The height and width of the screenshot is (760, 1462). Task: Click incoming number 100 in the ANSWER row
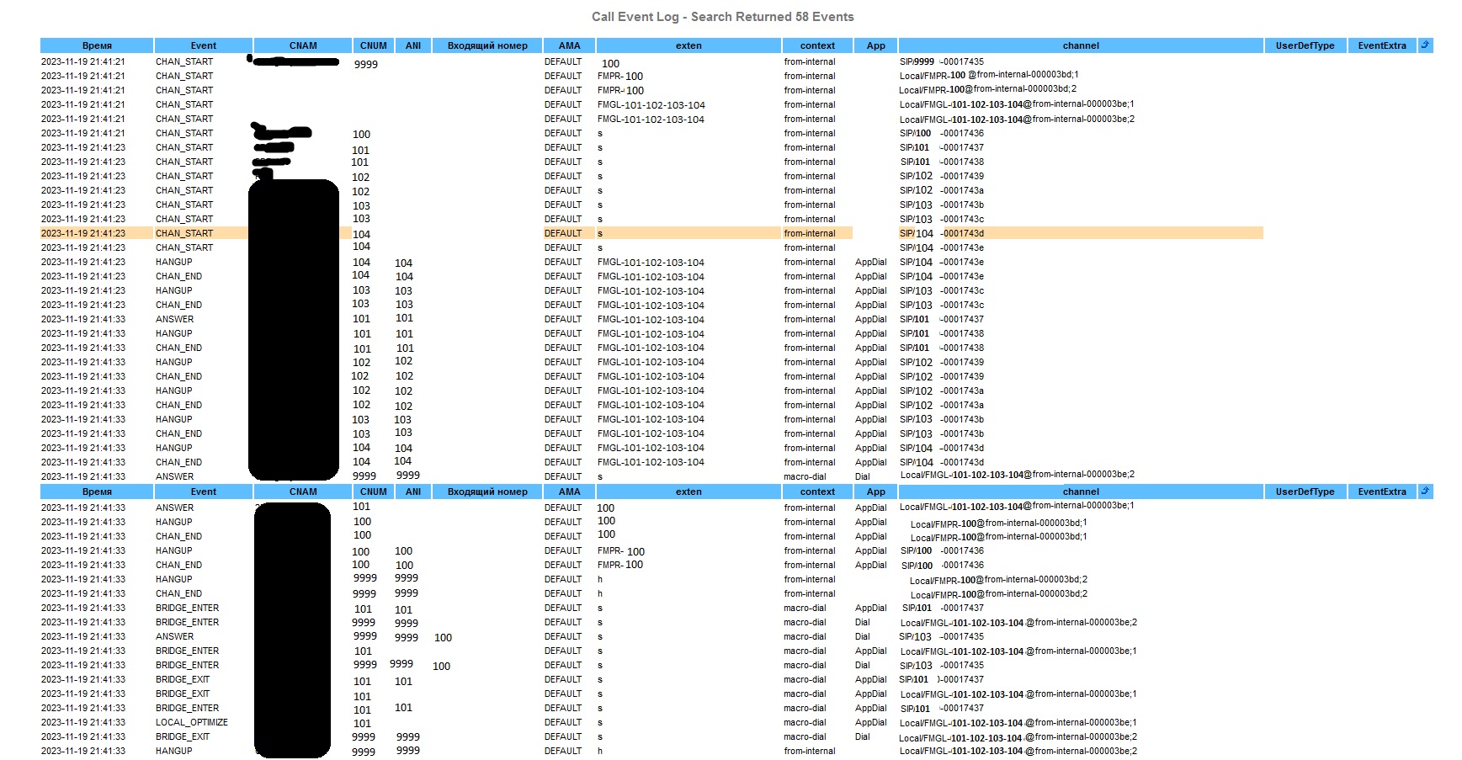[443, 638]
